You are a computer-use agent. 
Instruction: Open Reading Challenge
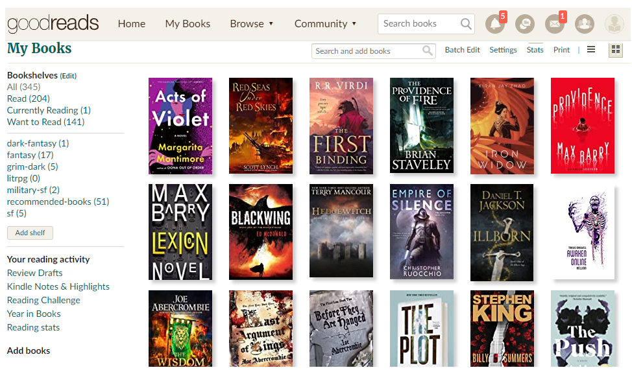point(43,301)
